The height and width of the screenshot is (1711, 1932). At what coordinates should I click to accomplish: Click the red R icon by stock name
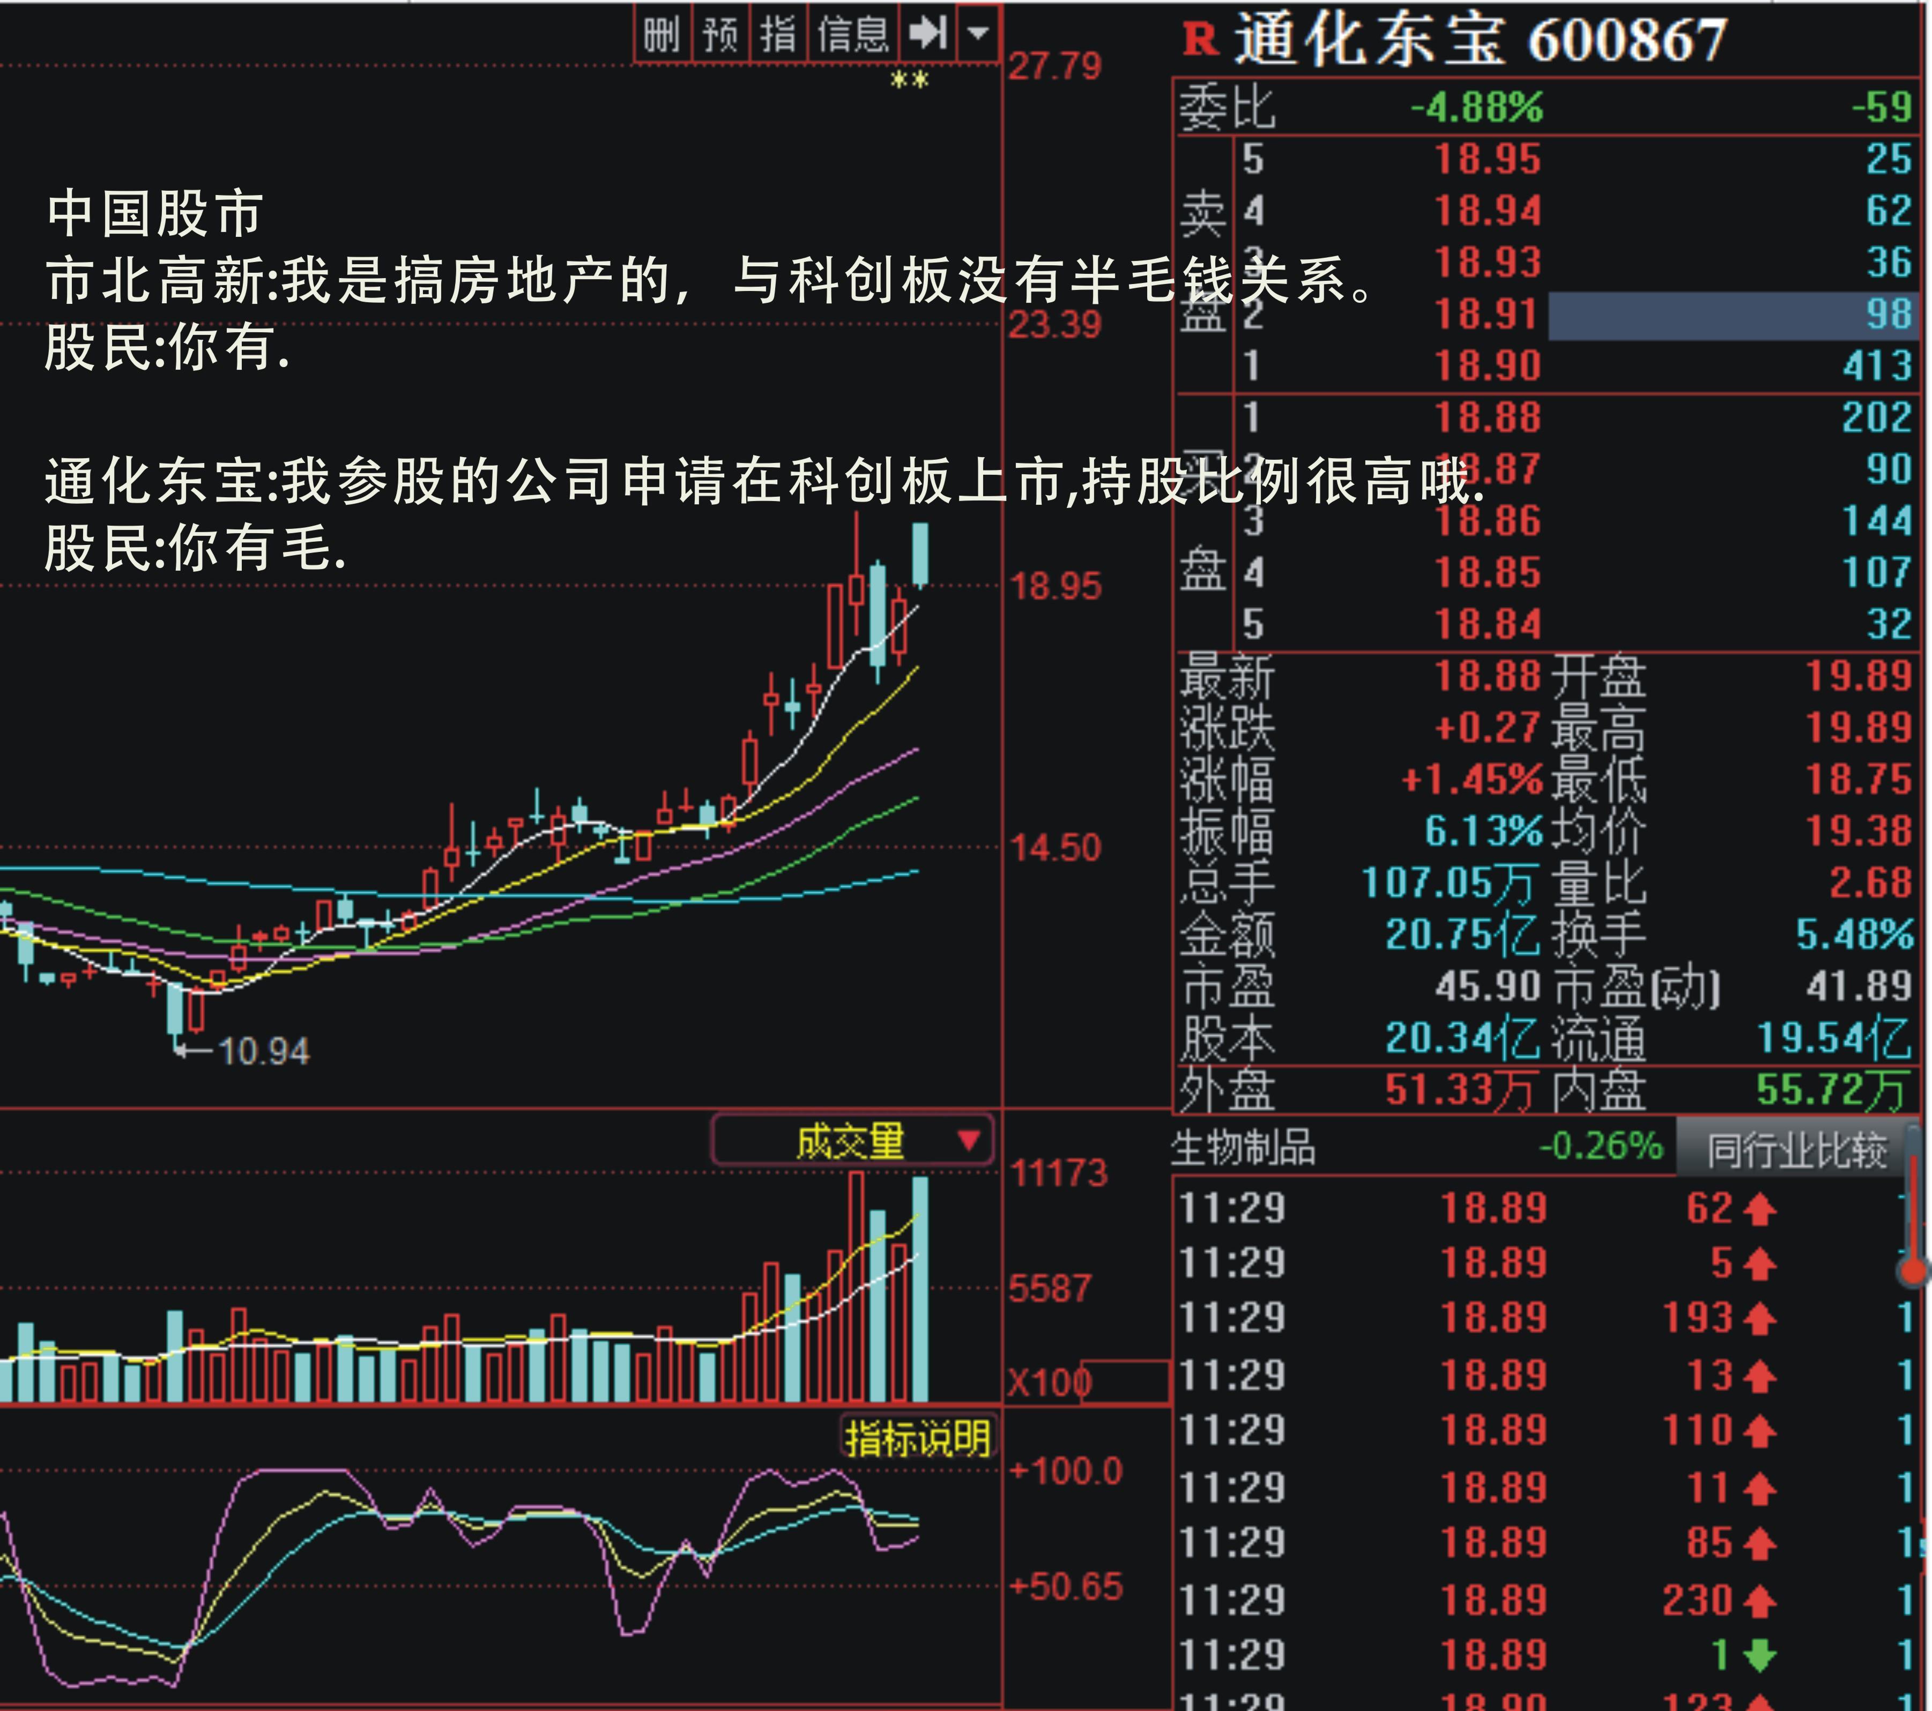1200,40
